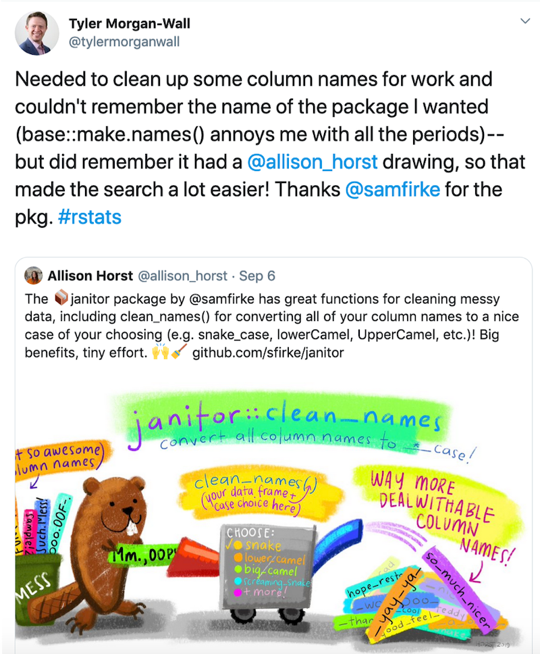Click the package box emoji before "janitor"
The image size is (540, 654).
pos(61,298)
